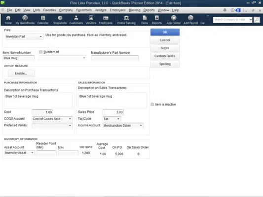The height and width of the screenshot is (197, 263).
Task: Open My QuickBooks from the toolbar
Action: [x=25, y=20]
